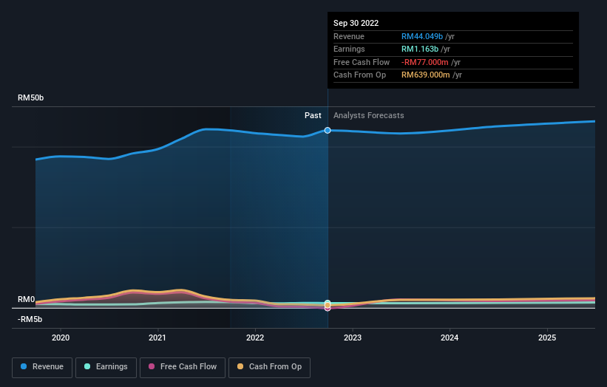Click the Free Cash Flow row label in tooltip

point(362,62)
